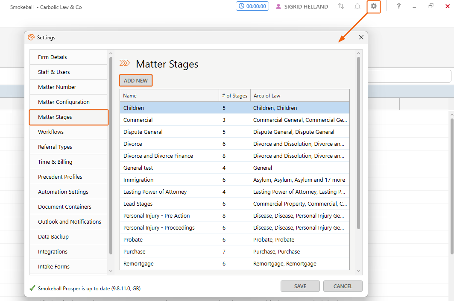The width and height of the screenshot is (454, 301).
Task: Select the Probate row
Action: point(234,240)
